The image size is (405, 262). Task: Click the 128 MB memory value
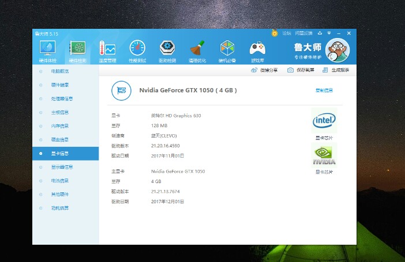tap(159, 126)
